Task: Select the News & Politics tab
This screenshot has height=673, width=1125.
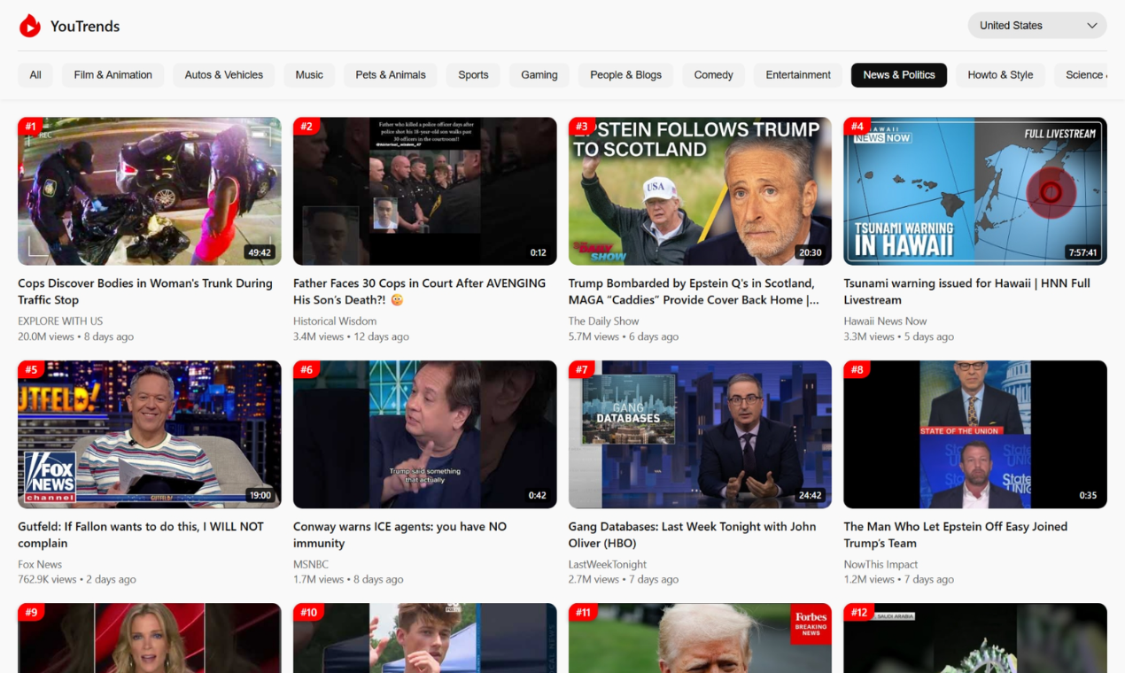Action: pyautogui.click(x=899, y=75)
